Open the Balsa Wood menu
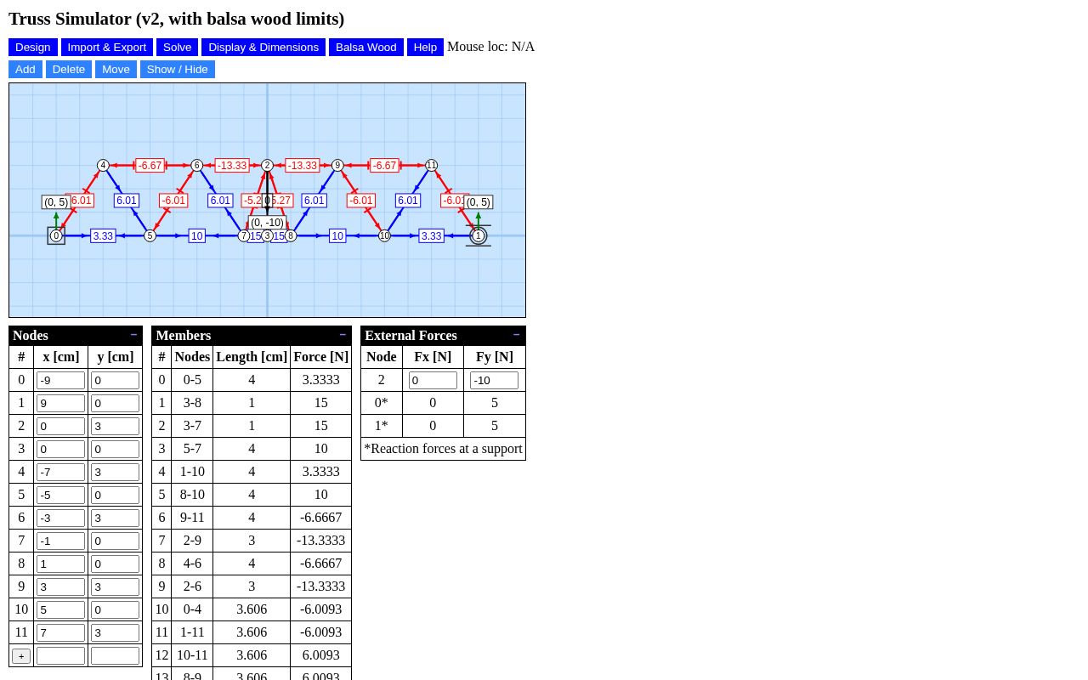1088x680 pixels. click(366, 48)
